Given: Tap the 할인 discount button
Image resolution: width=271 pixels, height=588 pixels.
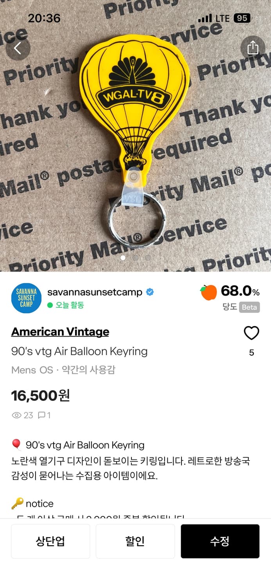Looking at the screenshot, I should coord(135,541).
